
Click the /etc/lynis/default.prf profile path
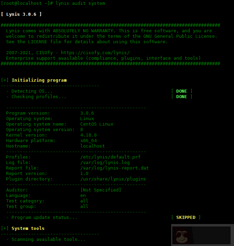click(x=110, y=157)
